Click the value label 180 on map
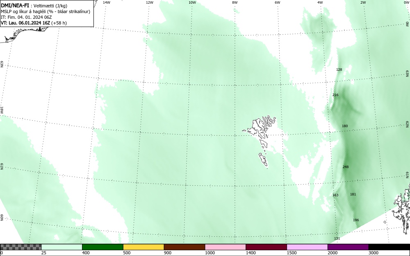This screenshot has width=410, height=256. pos(345,126)
